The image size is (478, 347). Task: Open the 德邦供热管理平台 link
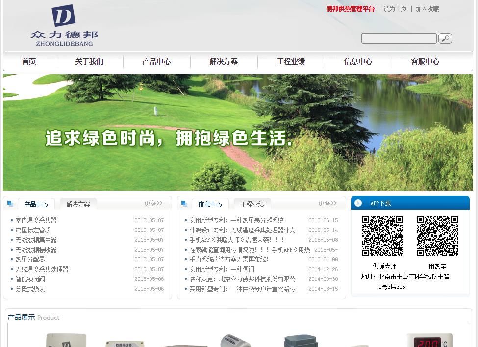[x=350, y=9]
